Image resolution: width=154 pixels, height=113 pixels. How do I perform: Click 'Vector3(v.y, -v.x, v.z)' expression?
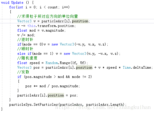pyautogui.click(x=95, y=54)
